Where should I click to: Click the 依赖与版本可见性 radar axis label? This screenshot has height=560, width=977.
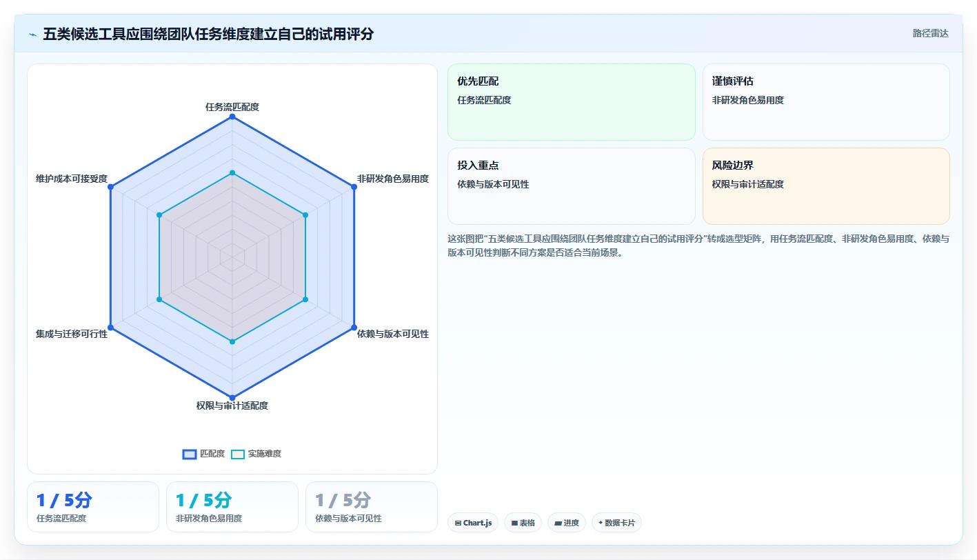point(393,334)
